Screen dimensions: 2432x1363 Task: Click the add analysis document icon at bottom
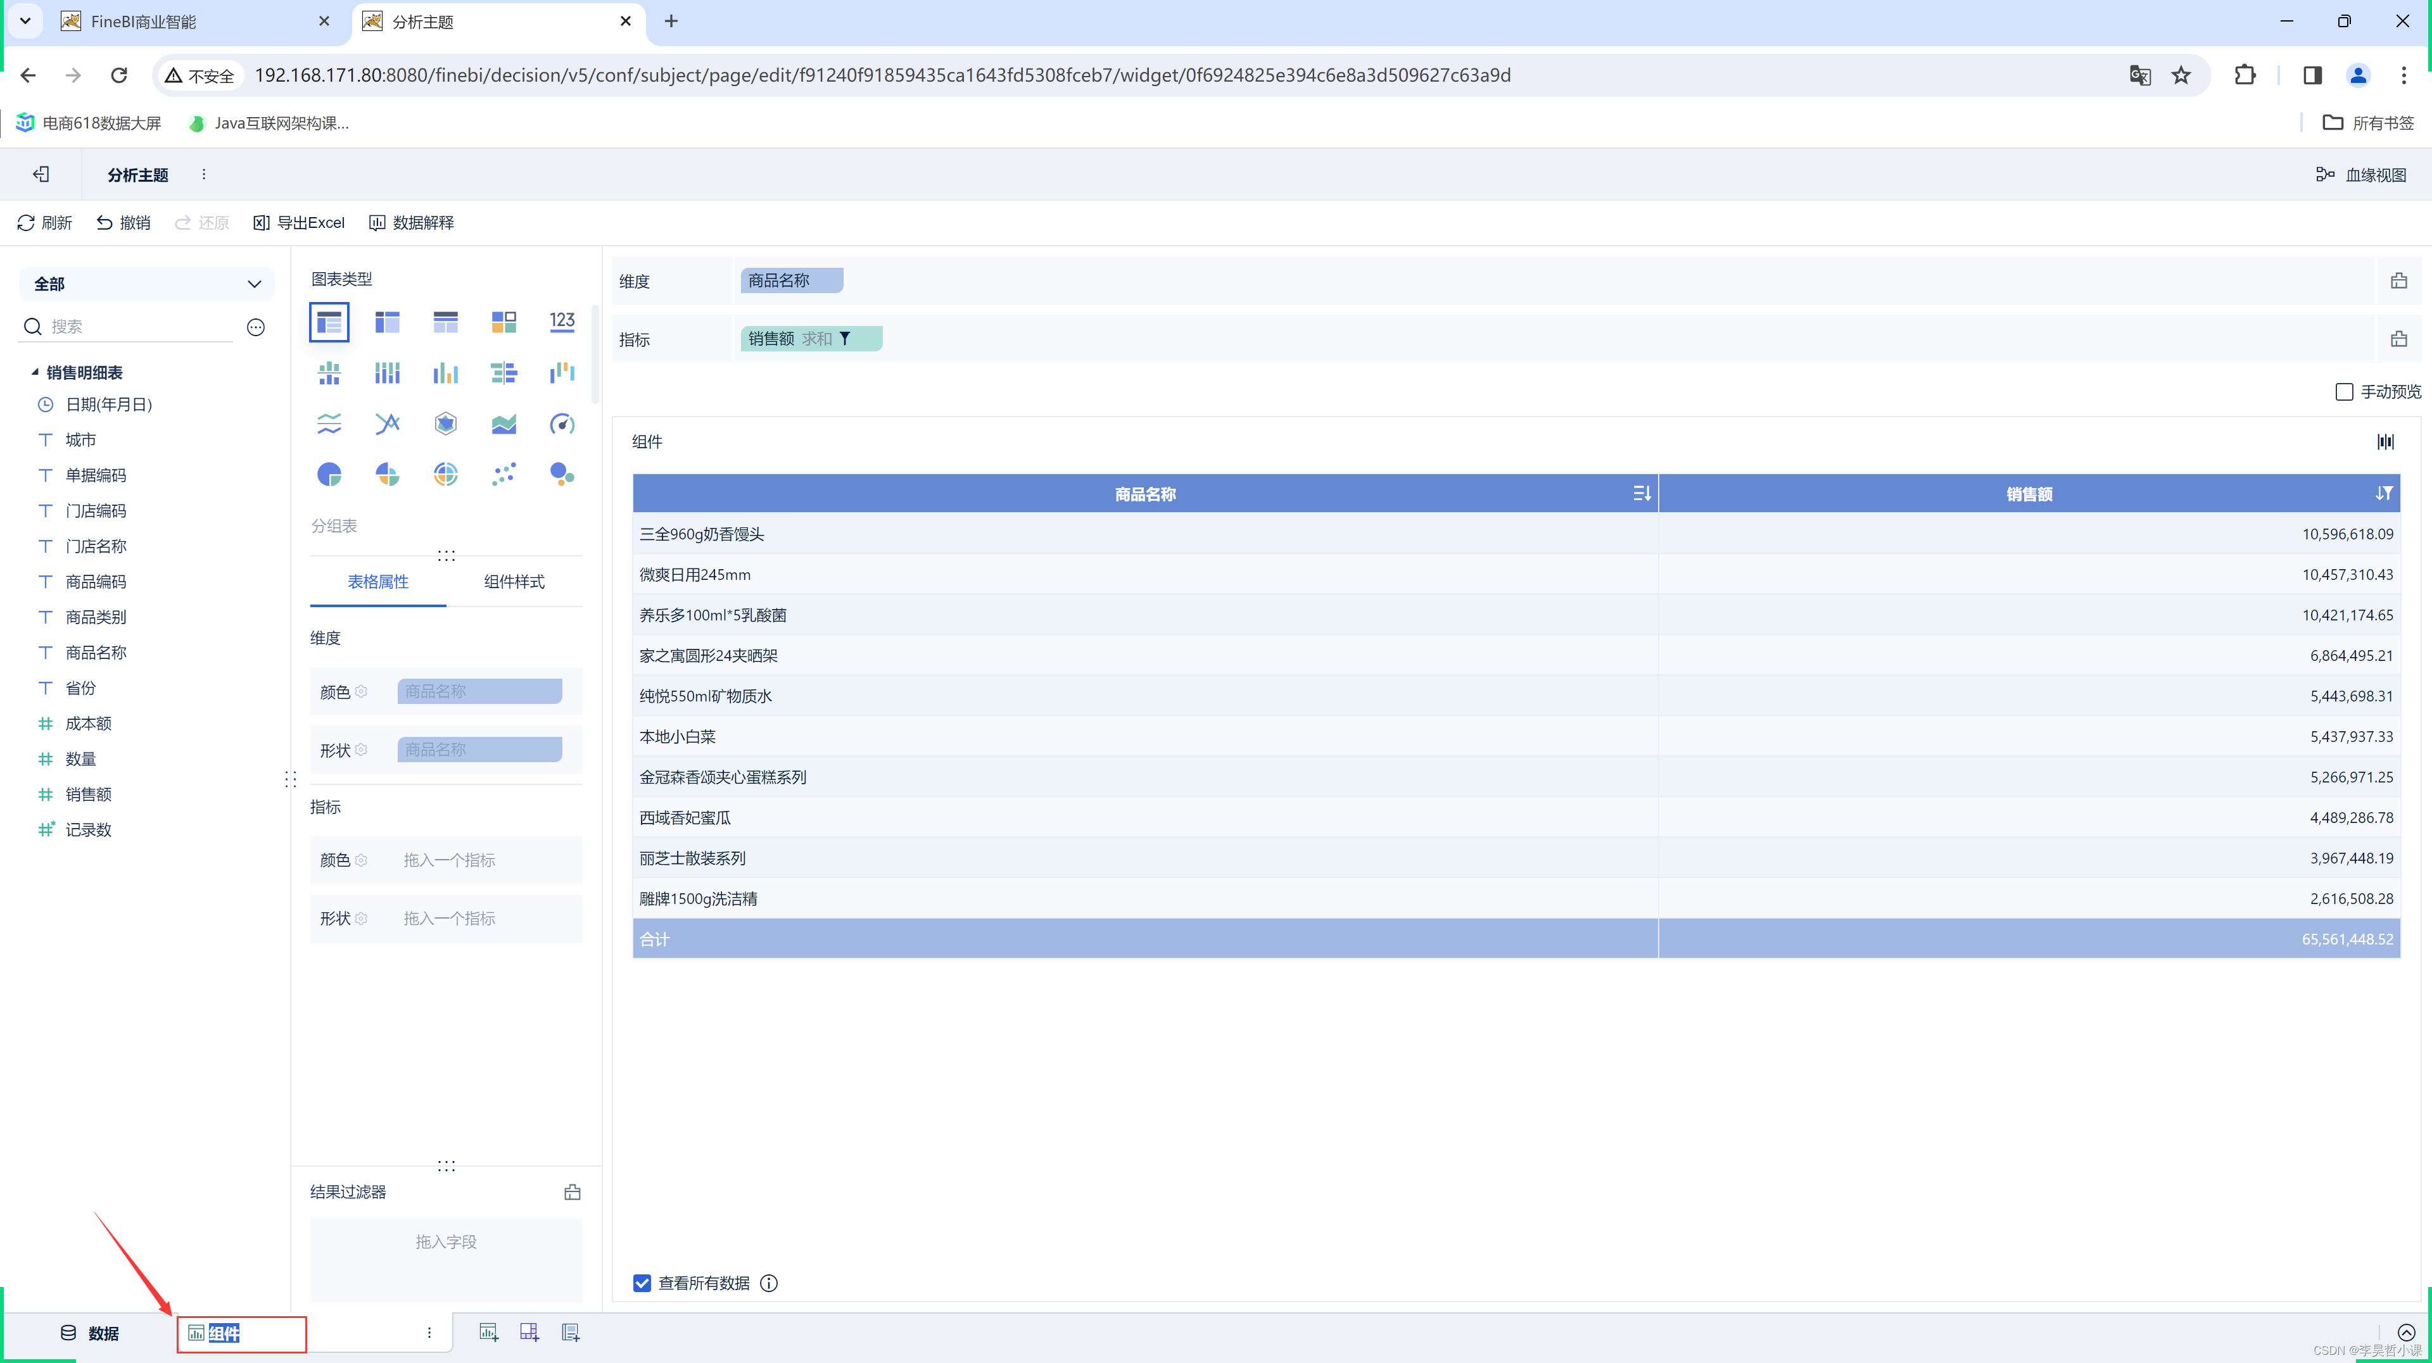tap(570, 1332)
